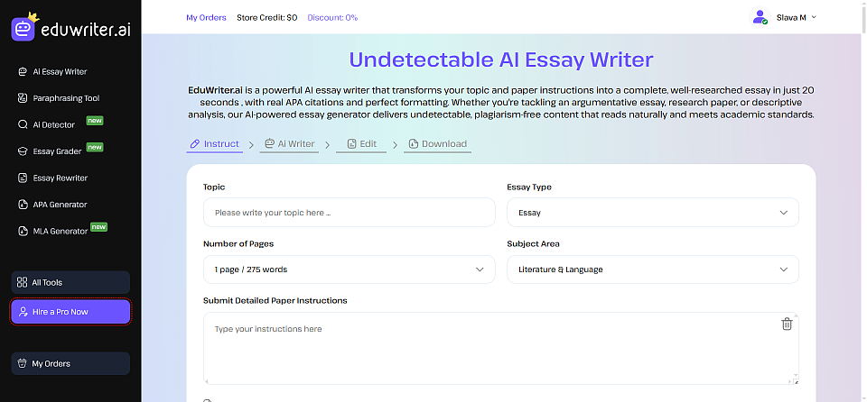Click My Orders link in top bar
Image resolution: width=867 pixels, height=402 pixels.
tap(206, 17)
